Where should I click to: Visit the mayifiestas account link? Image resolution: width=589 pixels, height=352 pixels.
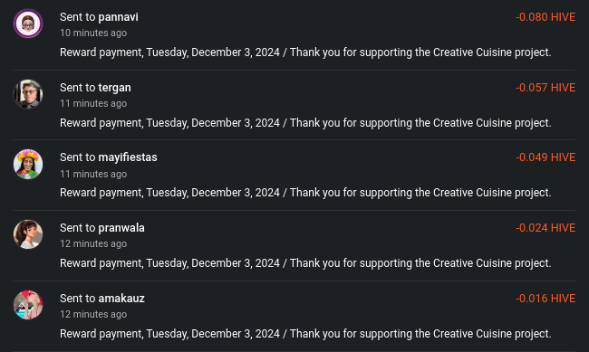coord(128,157)
